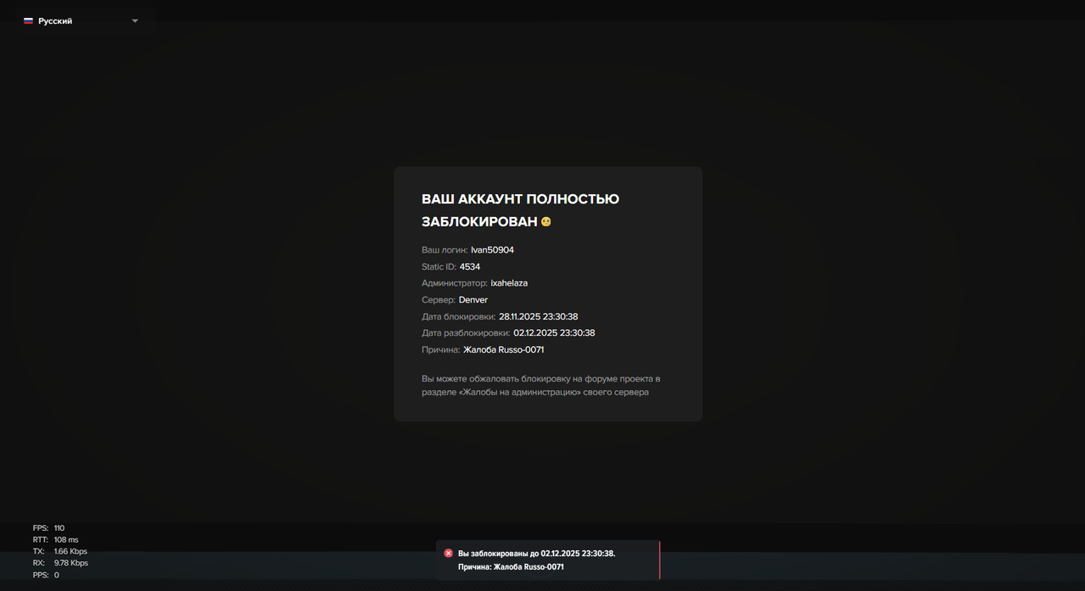Viewport: 1085px width, 591px height.
Task: Click the RTT value 108 ms
Action: click(x=66, y=540)
